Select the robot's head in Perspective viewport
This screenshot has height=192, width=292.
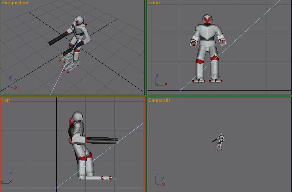tap(79, 20)
